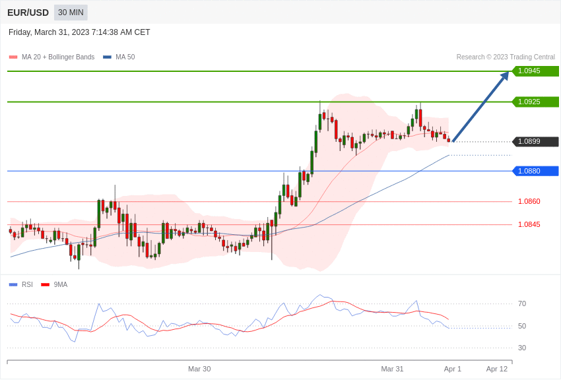
Task: Select the chart timestamp 'Friday, March 31, 2023 7:14:38 AM CET'
Action: [x=79, y=32]
